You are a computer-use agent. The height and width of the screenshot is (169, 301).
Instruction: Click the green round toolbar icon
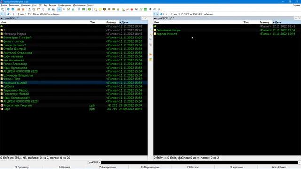pos(89,9)
